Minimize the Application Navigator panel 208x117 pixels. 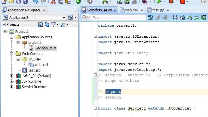point(75,10)
